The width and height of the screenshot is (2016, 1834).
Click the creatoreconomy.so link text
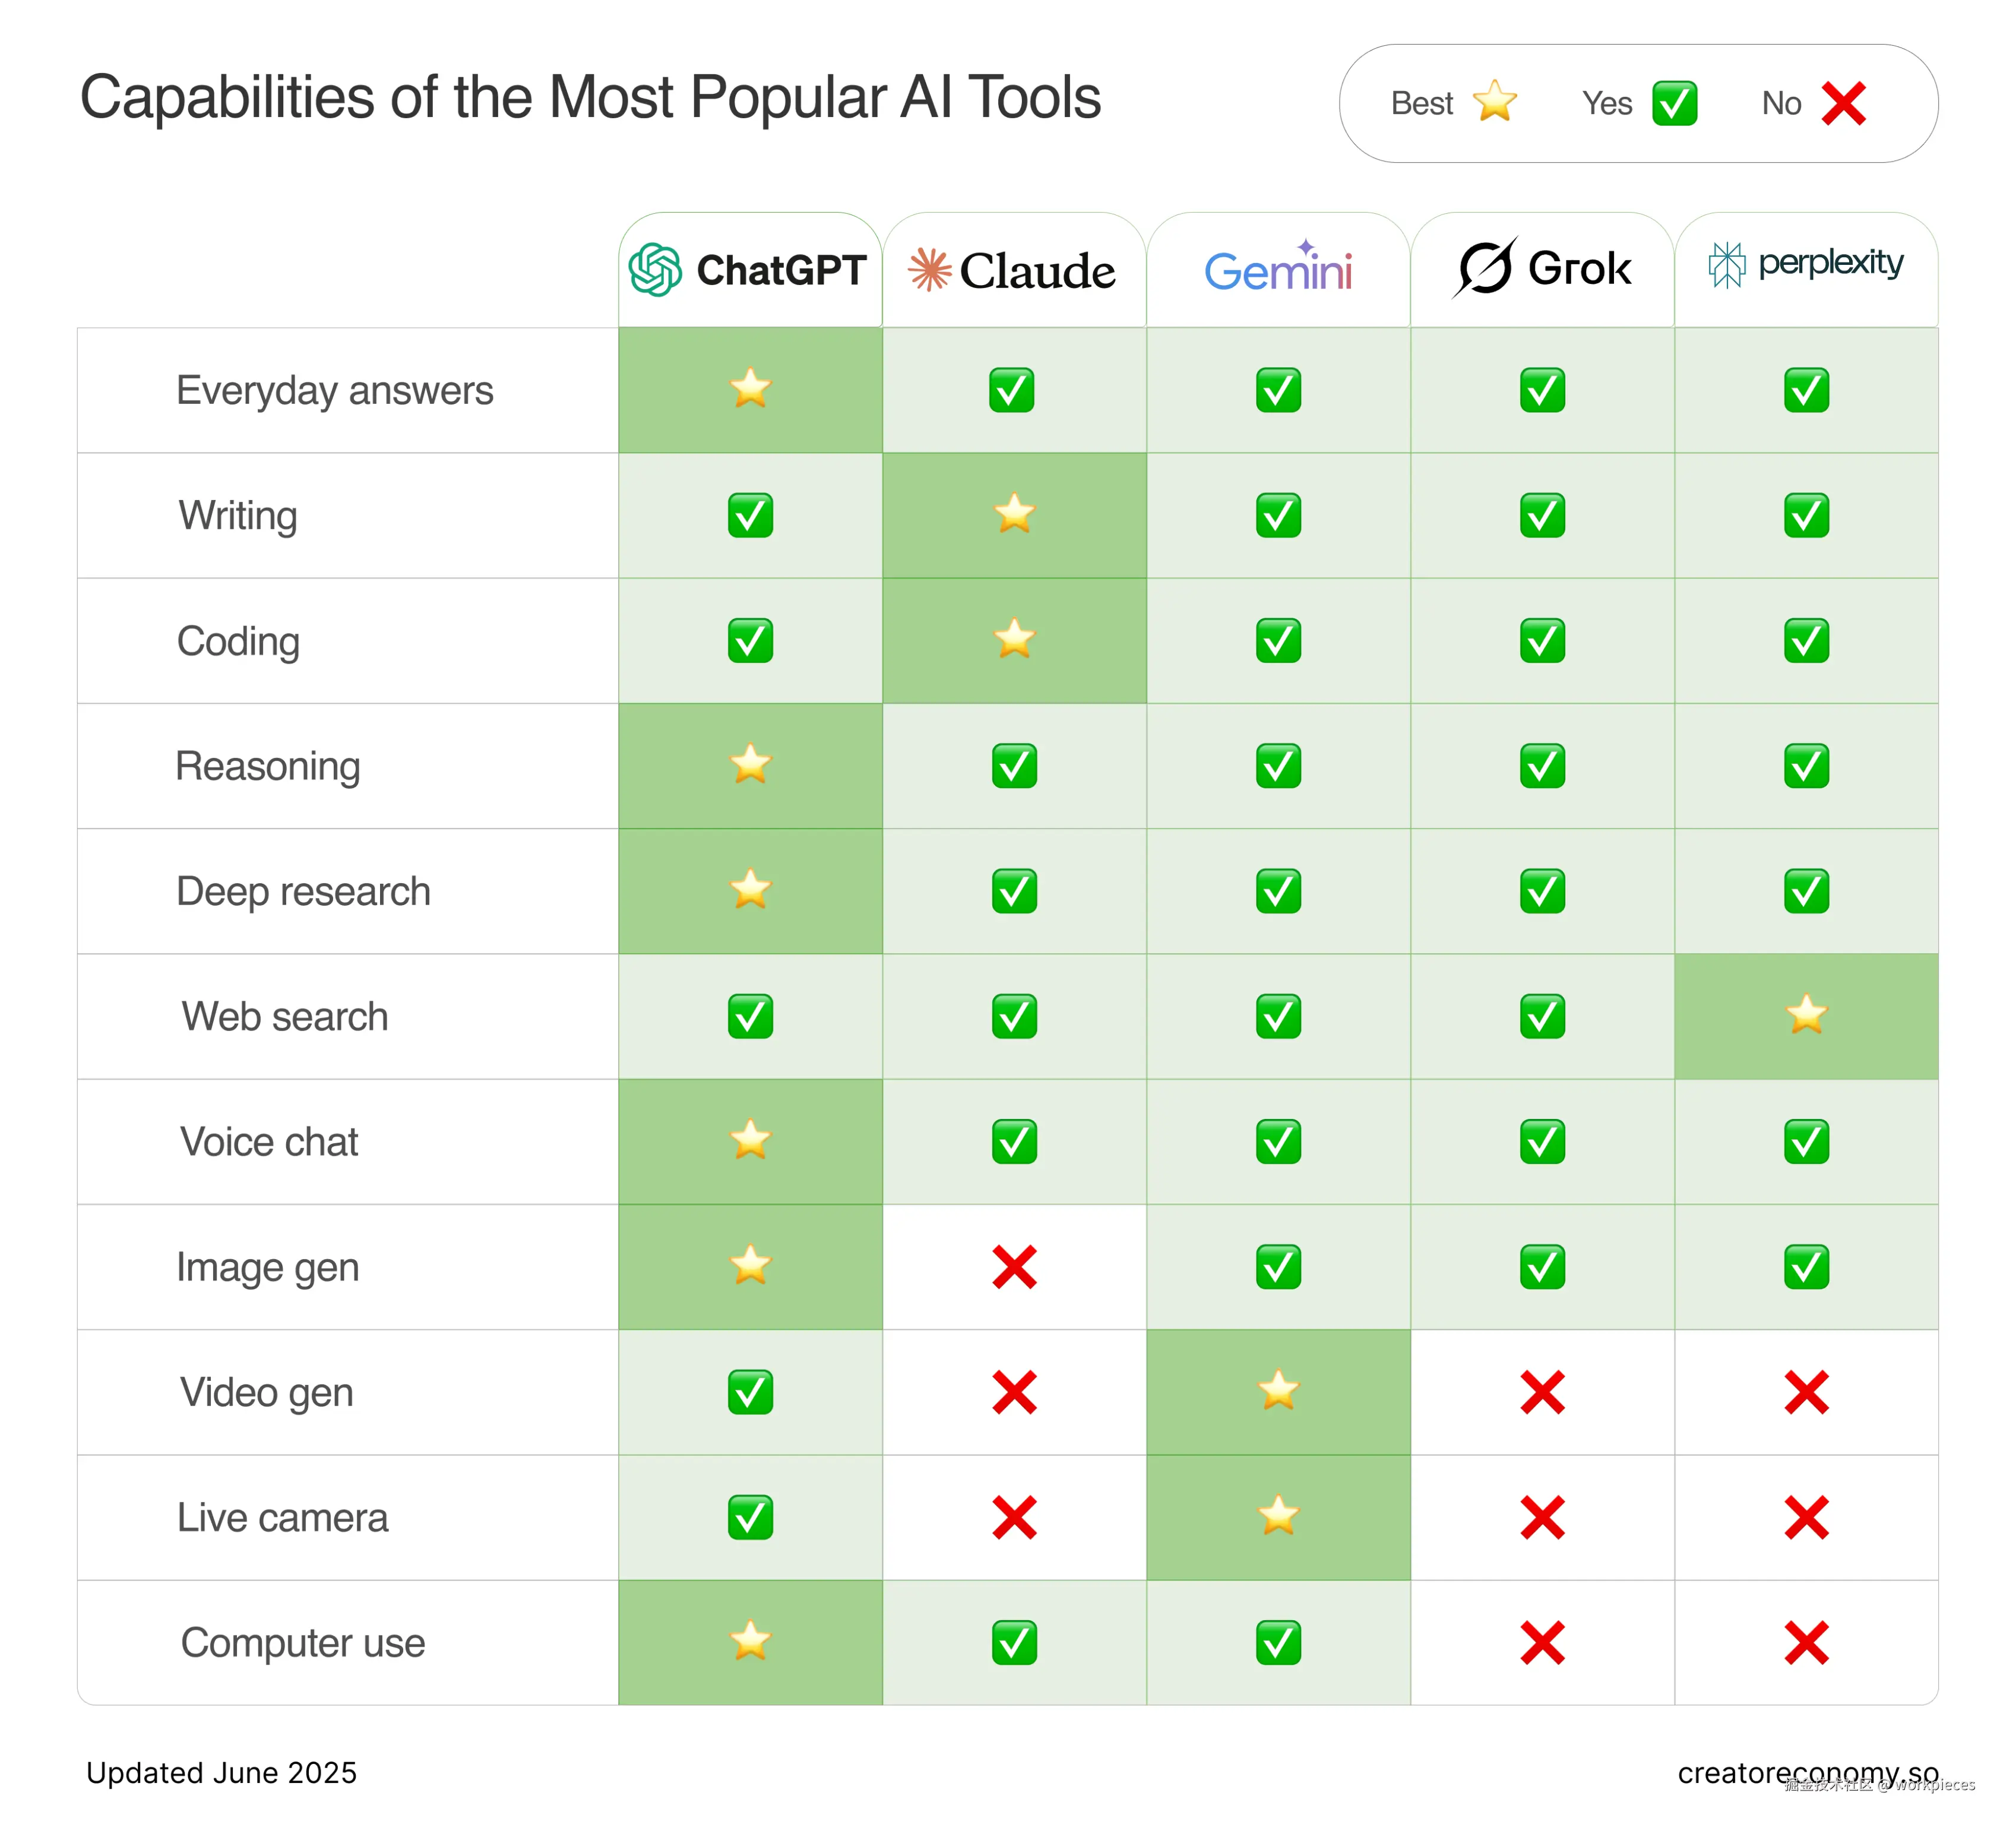coord(1808,1772)
